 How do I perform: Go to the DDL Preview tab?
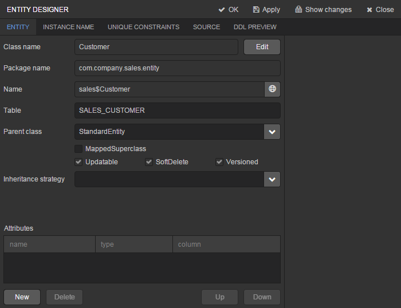[x=255, y=27]
